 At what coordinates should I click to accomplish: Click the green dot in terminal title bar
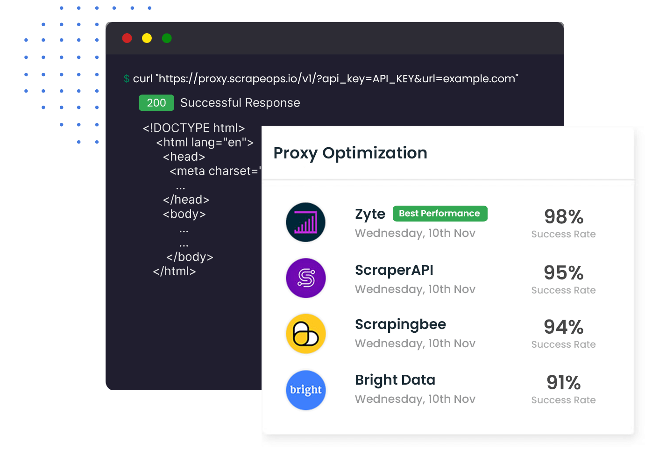tap(167, 38)
